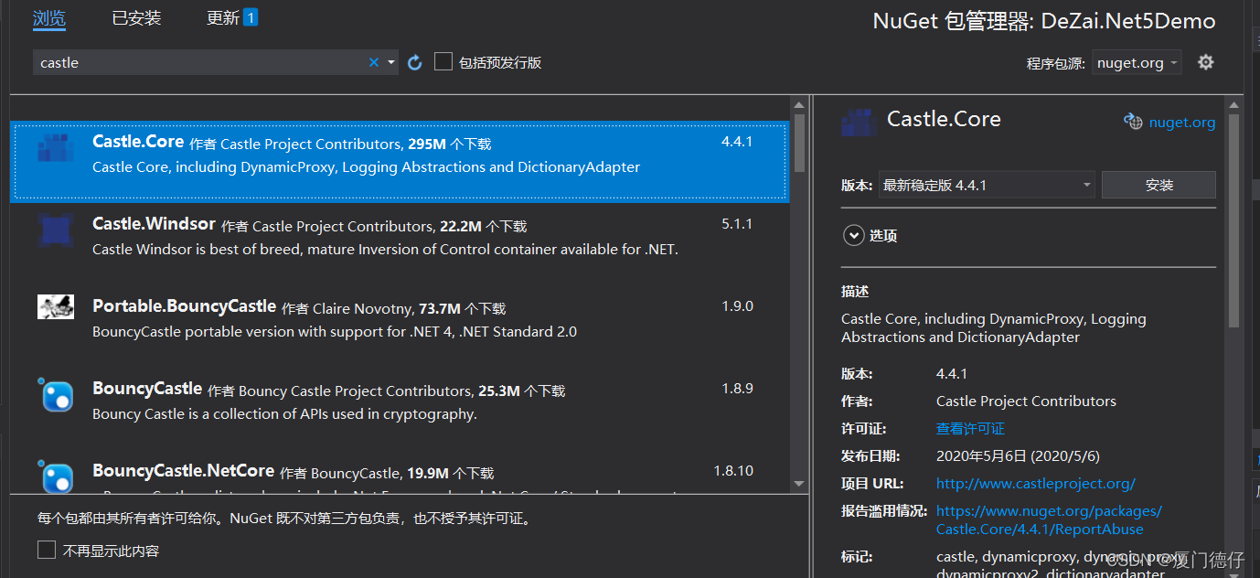1260x578 pixels.
Task: Clear the castle search text with X
Action: 373,62
